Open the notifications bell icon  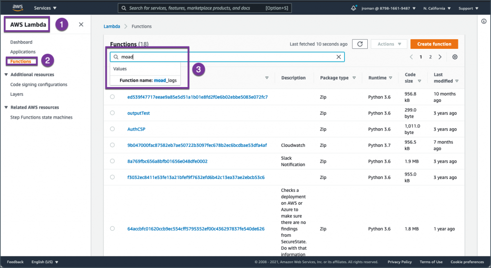click(x=354, y=8)
